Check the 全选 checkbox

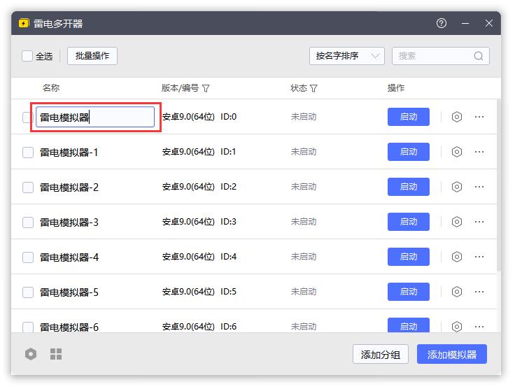point(27,56)
